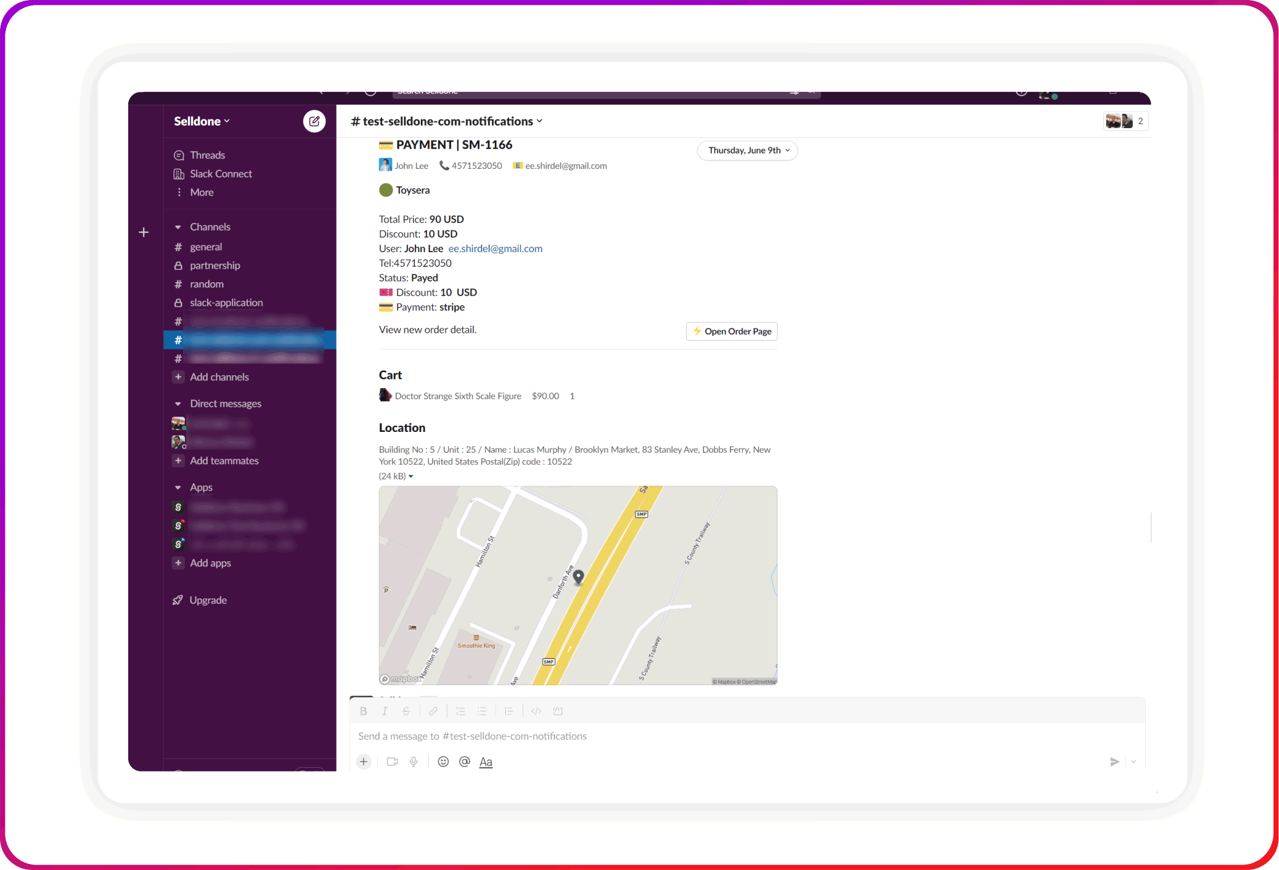Open the Thursday, June 9th date dropdown
The image size is (1279, 870).
point(746,150)
